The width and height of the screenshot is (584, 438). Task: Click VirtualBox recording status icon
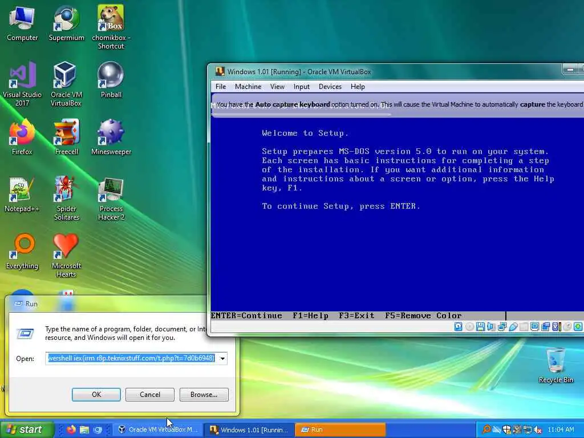545,327
